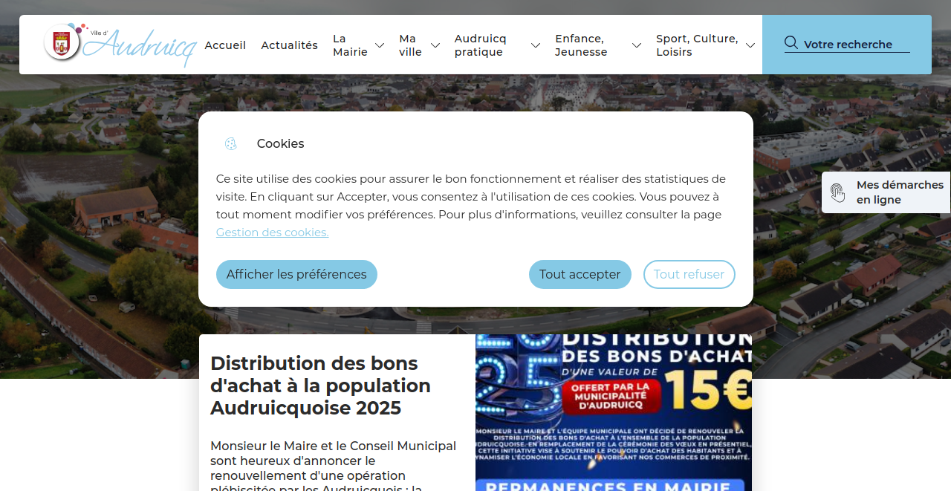The image size is (951, 491).
Task: Open Sport, Culture, Loisirs chevron
Action: tap(750, 45)
